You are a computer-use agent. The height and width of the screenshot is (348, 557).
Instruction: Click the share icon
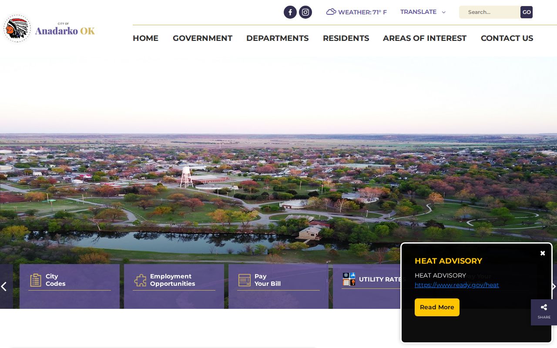544,308
